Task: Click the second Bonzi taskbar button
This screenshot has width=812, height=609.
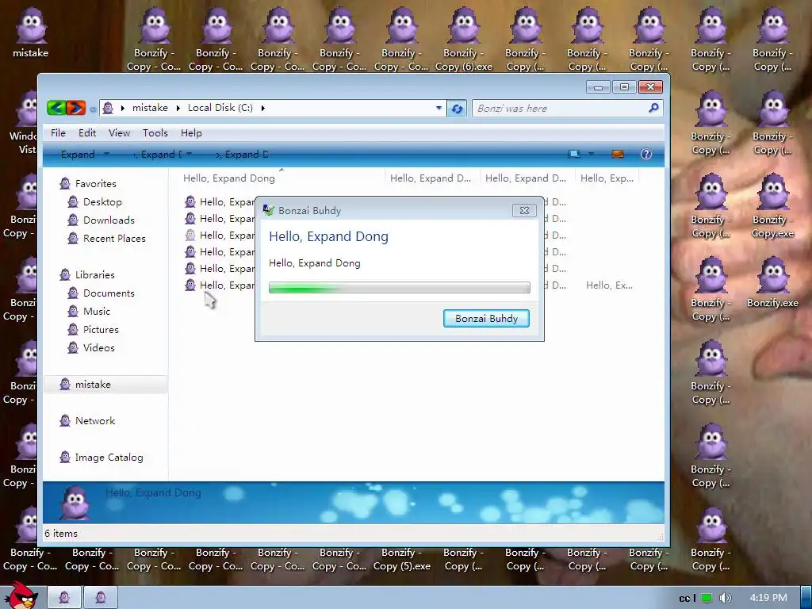Action: (101, 598)
